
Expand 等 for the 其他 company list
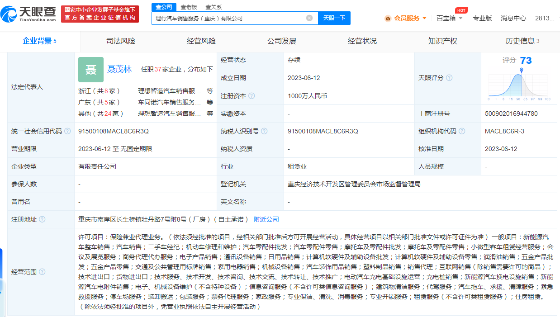pyautogui.click(x=210, y=114)
